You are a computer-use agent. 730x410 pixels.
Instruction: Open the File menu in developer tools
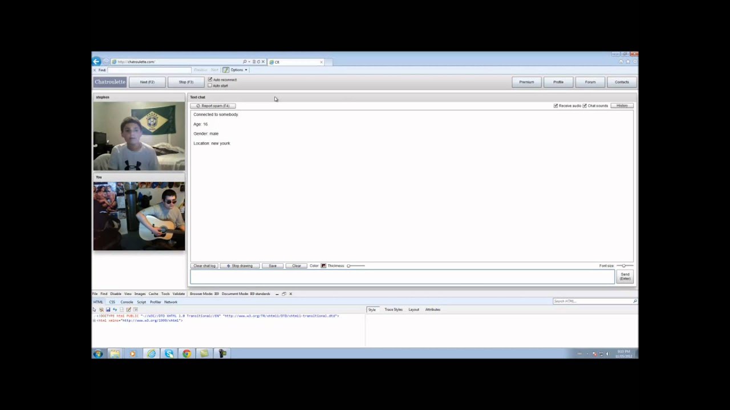[x=95, y=294]
